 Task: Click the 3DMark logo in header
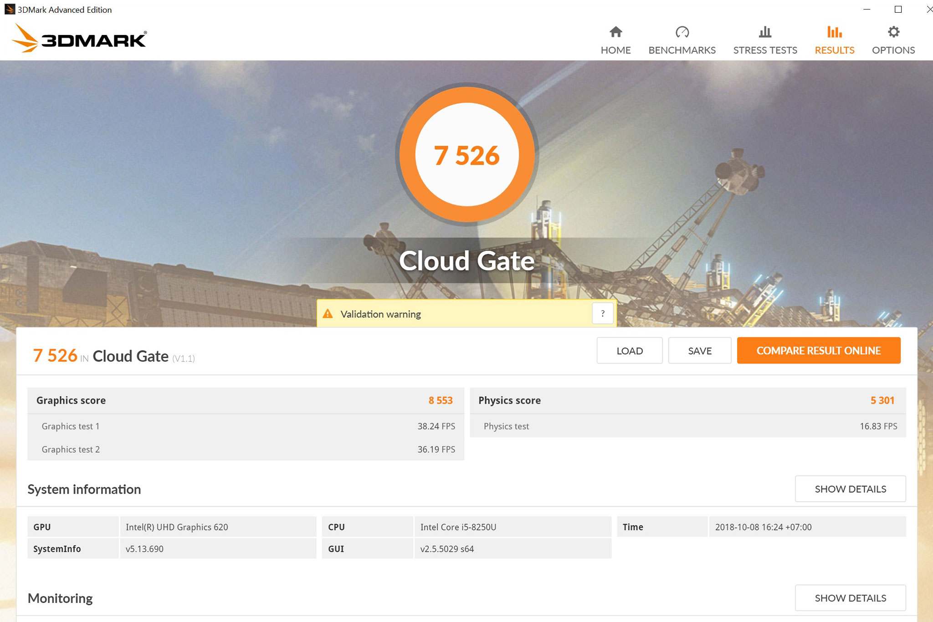[79, 38]
